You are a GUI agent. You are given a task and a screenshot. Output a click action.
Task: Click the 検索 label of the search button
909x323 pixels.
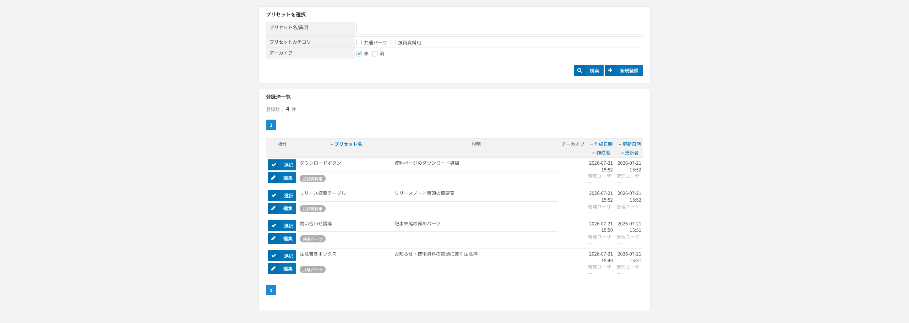coord(594,71)
